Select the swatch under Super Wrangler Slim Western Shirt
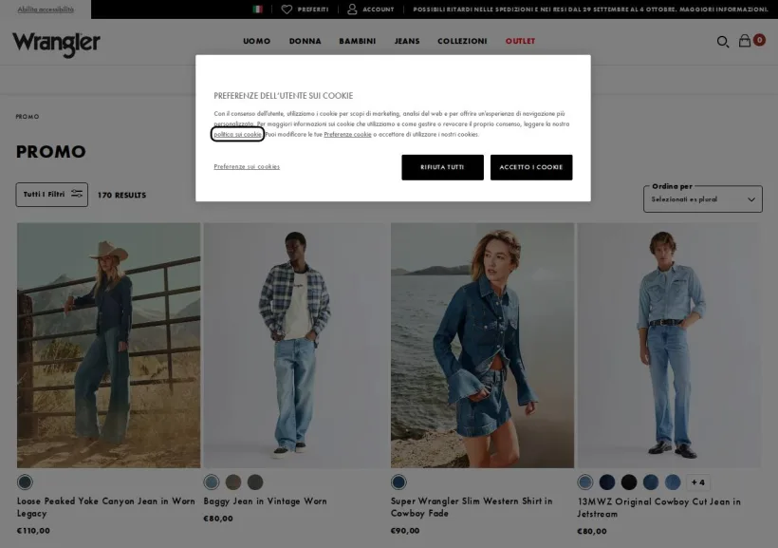The height and width of the screenshot is (548, 778). point(398,482)
